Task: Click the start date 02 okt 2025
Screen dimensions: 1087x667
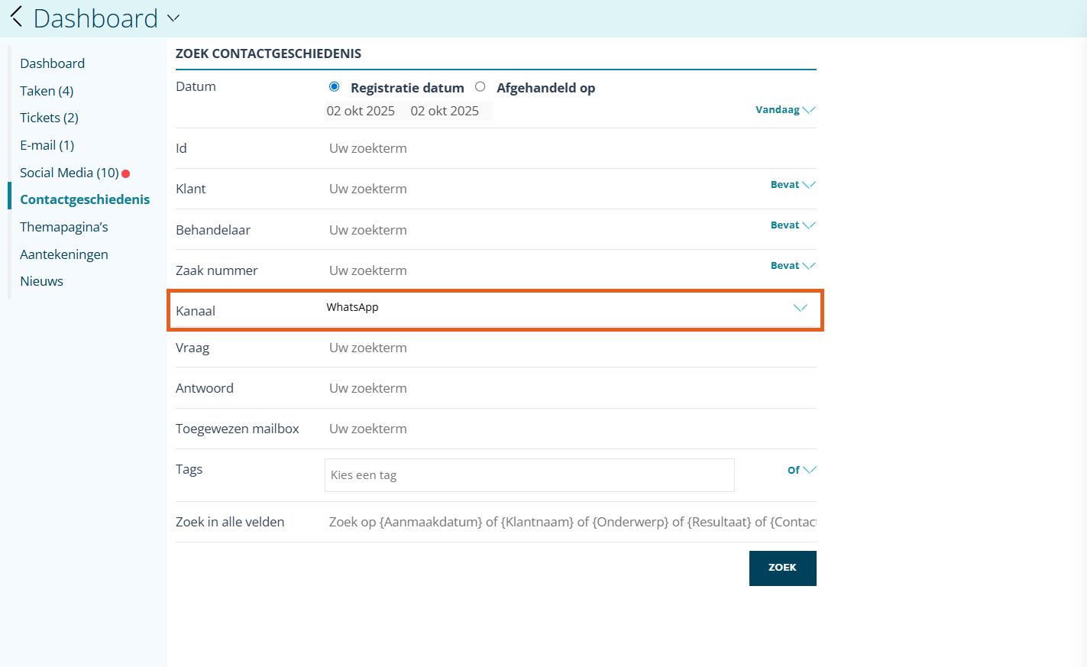Action: (x=361, y=111)
